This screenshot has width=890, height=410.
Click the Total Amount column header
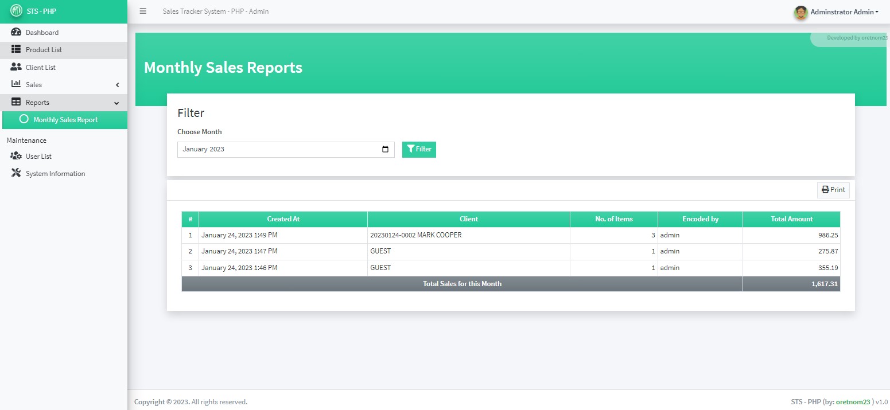[792, 219]
